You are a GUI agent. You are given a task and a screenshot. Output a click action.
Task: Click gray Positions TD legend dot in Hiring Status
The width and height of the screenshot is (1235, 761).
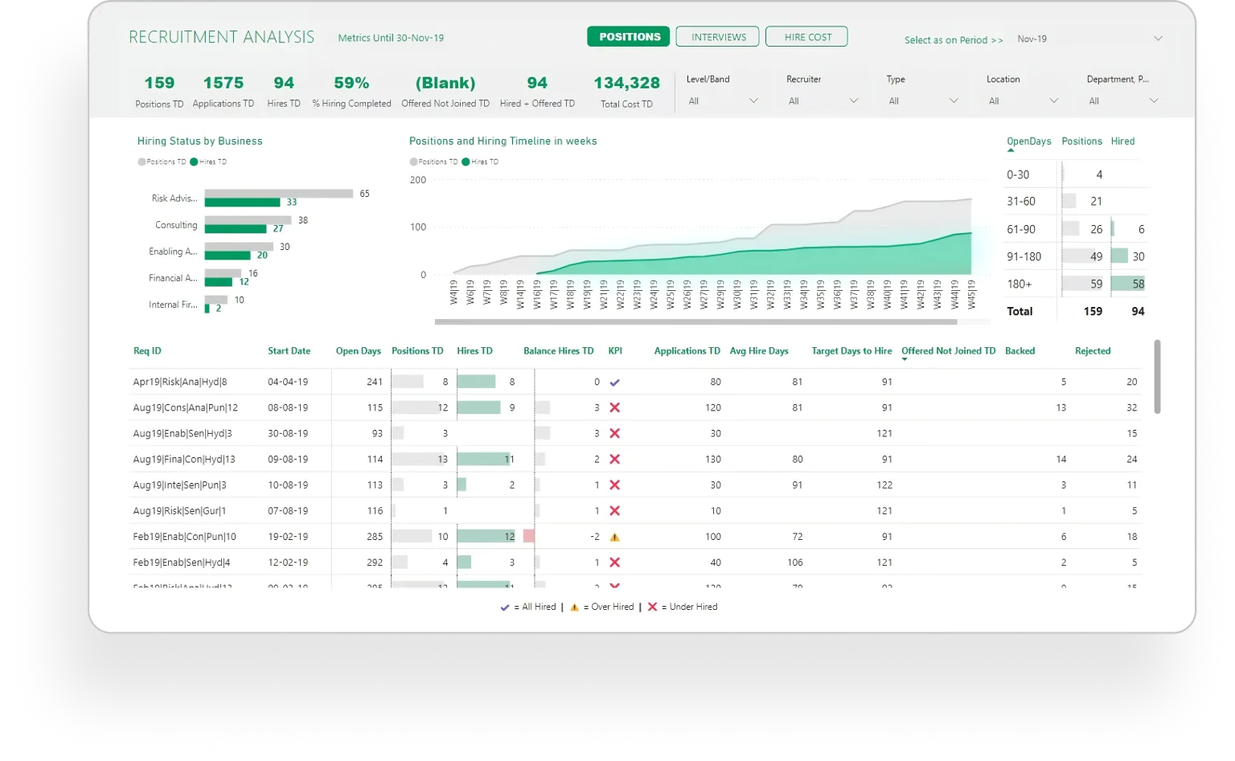tap(142, 162)
